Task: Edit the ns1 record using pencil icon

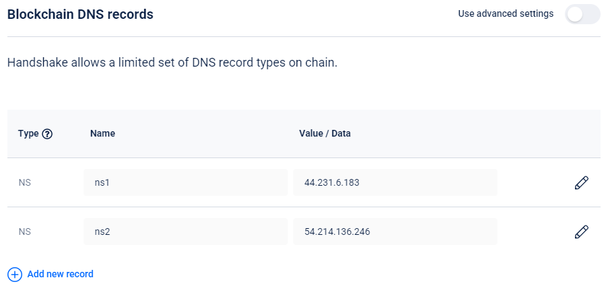Action: [581, 182]
